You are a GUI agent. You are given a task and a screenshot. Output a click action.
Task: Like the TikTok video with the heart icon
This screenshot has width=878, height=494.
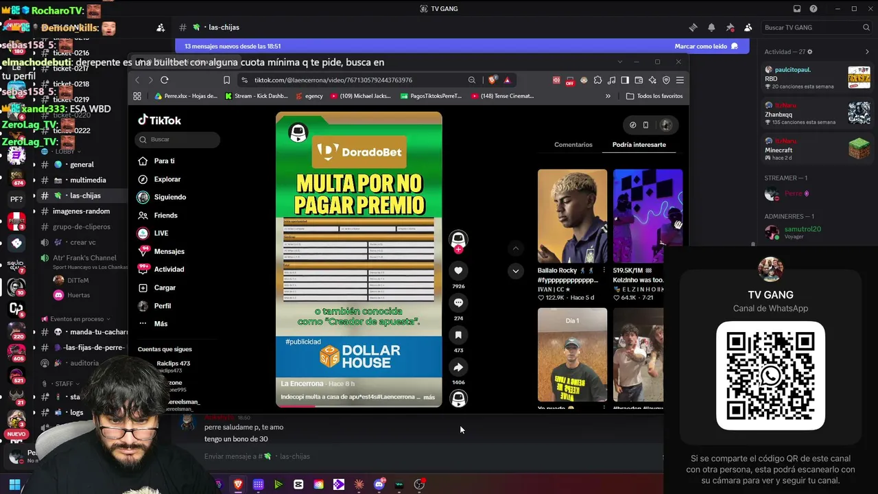click(x=458, y=270)
